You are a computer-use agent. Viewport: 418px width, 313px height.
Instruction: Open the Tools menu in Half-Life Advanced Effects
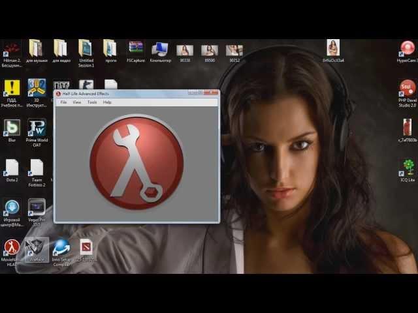click(92, 102)
